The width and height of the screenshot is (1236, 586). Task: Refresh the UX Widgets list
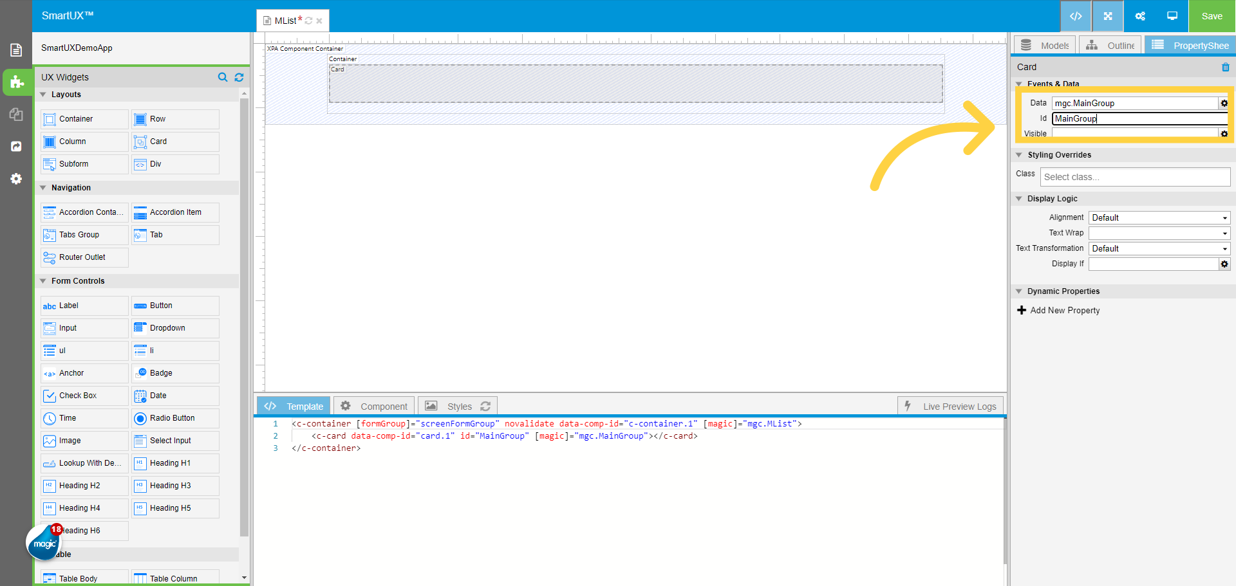[x=239, y=77]
